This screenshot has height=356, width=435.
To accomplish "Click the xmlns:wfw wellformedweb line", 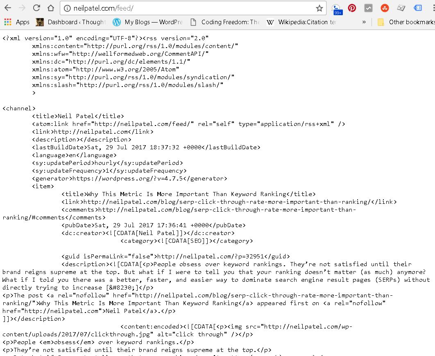I will click(x=120, y=54).
